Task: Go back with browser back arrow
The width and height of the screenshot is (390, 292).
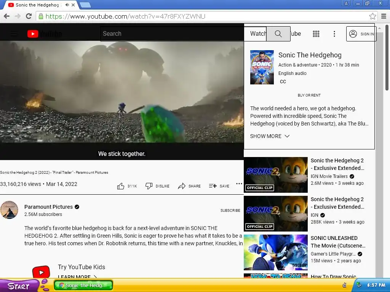Action: (7, 16)
